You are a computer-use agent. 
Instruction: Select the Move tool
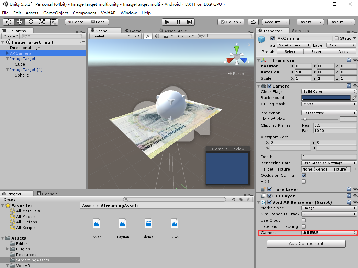pyautogui.click(x=20, y=22)
